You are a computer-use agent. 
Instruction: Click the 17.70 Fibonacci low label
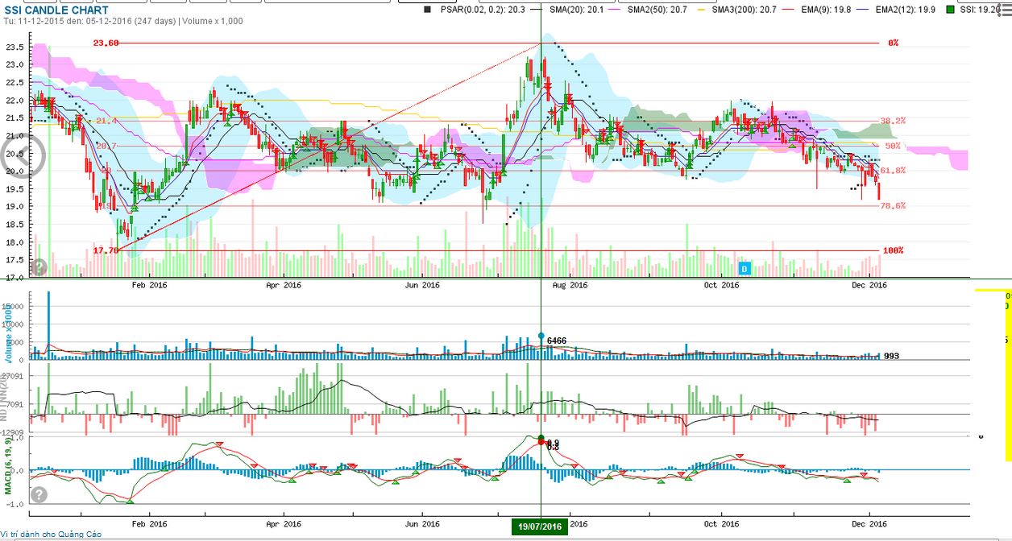(x=106, y=250)
